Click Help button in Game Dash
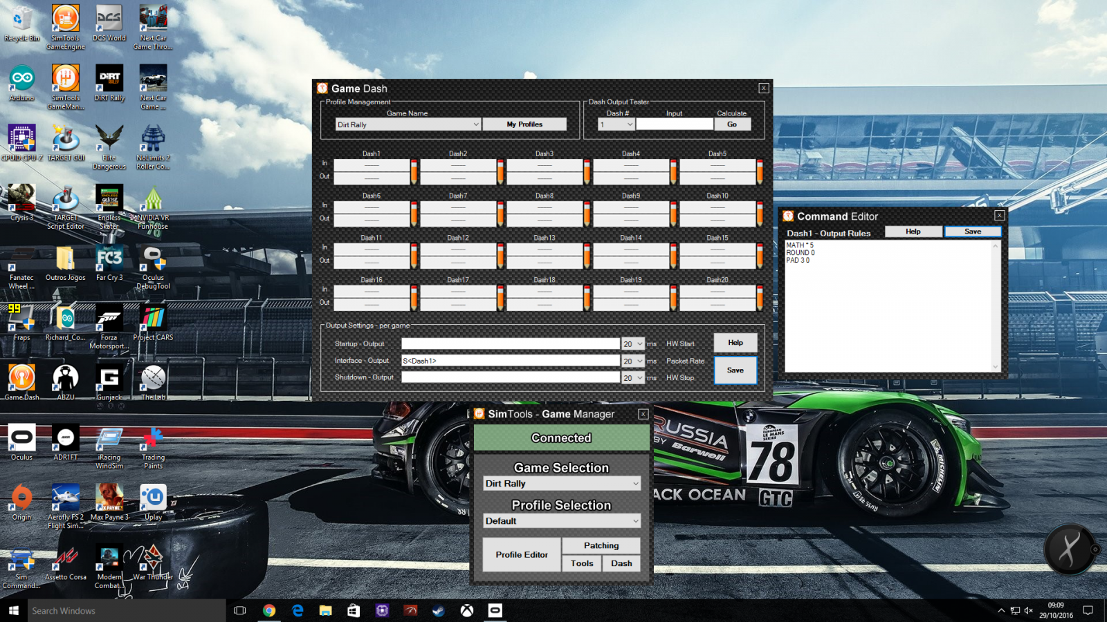1107x622 pixels. click(x=735, y=343)
